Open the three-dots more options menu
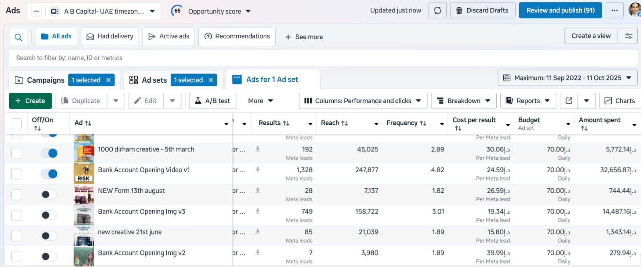The width and height of the screenshot is (641, 267). [615, 10]
